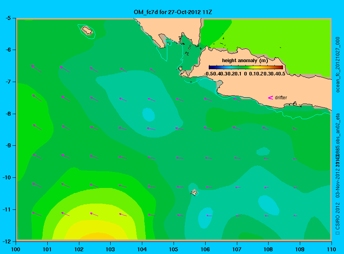344x254 pixels.
Task: Click the vertical 'obs_an02_eta' text
Action: pos(338,128)
